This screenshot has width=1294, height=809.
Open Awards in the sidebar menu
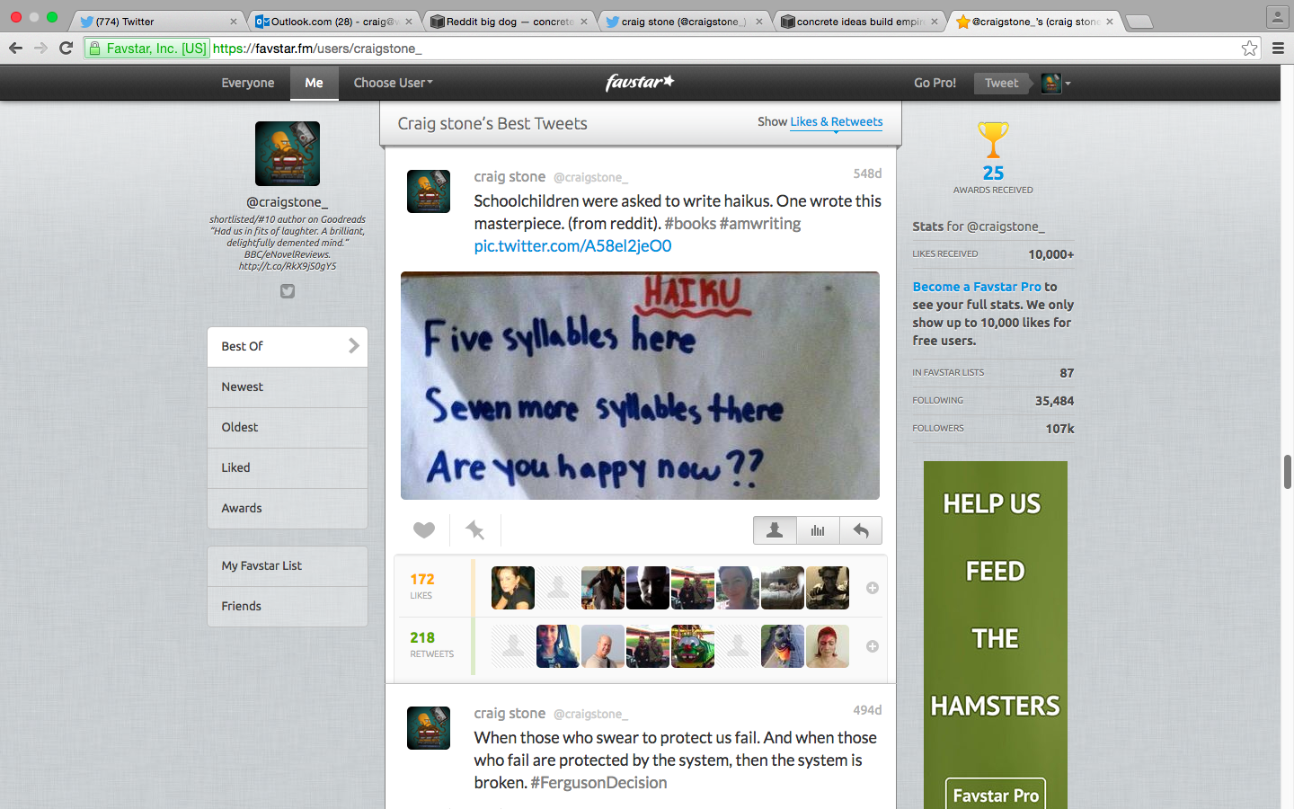[x=288, y=508]
